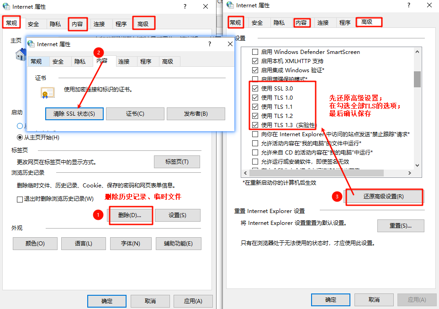Click the certificate icon in the 证书 section
The width and height of the screenshot is (439, 309).
48,93
